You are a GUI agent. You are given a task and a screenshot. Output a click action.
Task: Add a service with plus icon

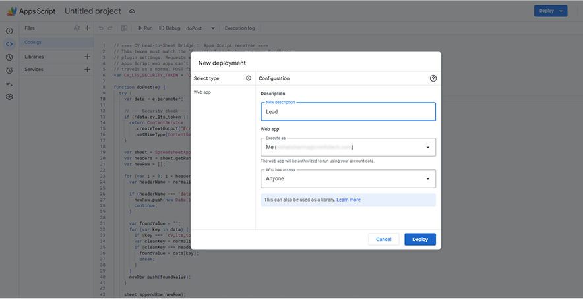tap(87, 69)
